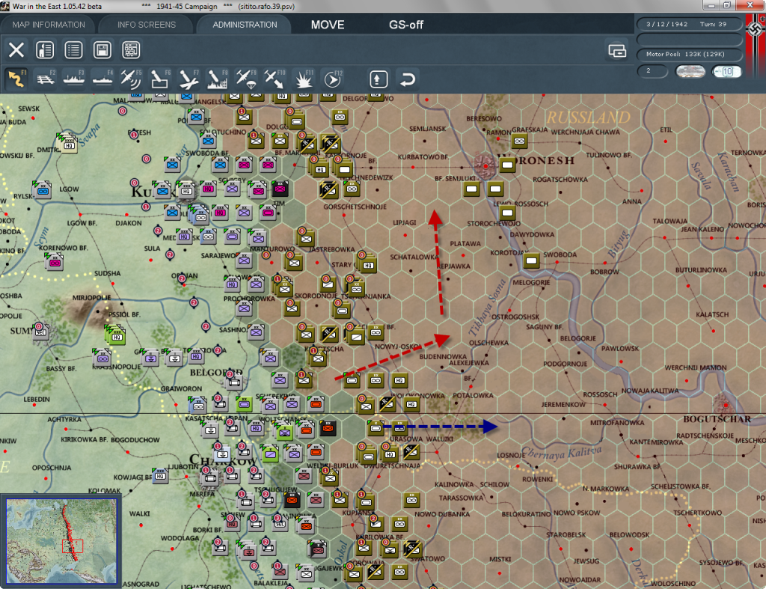Minimize the War in the East window
Image resolution: width=766 pixels, height=589 pixels.
coord(711,5)
